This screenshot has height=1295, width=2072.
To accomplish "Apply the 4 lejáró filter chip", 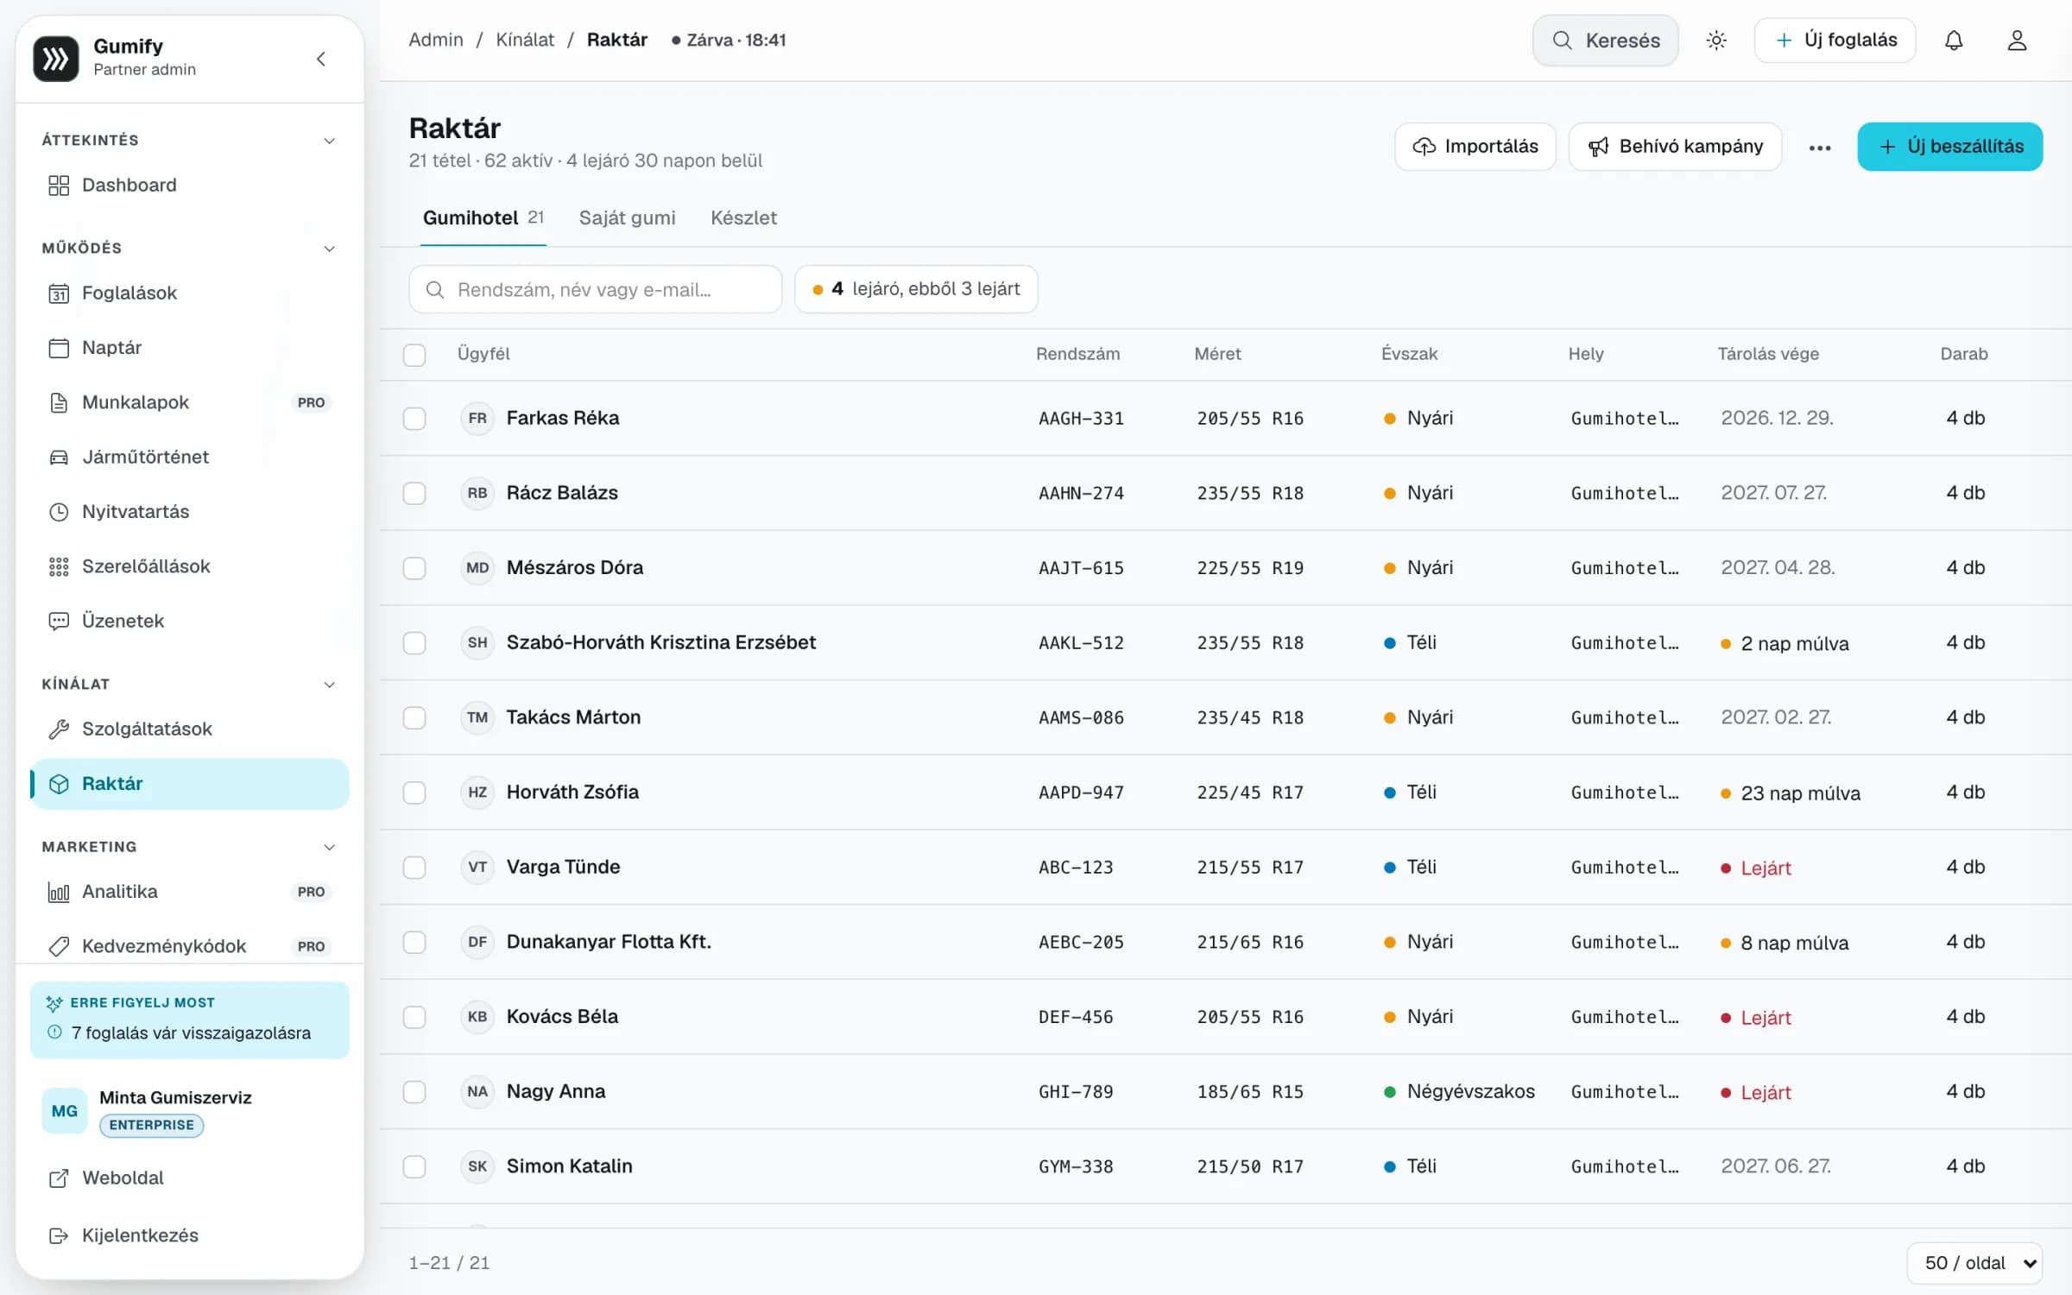I will pyautogui.click(x=916, y=289).
